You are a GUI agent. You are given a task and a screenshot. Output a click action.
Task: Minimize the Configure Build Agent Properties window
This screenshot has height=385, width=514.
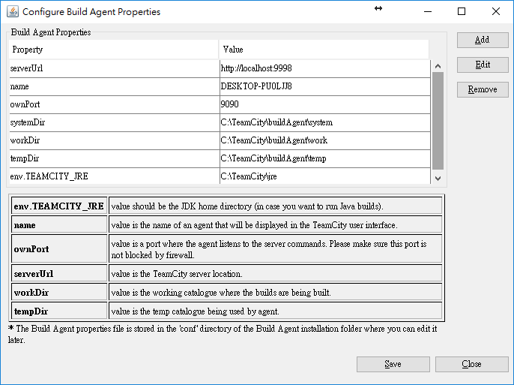coord(428,11)
